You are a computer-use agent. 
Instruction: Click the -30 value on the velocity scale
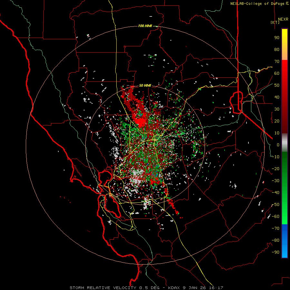[275, 181]
